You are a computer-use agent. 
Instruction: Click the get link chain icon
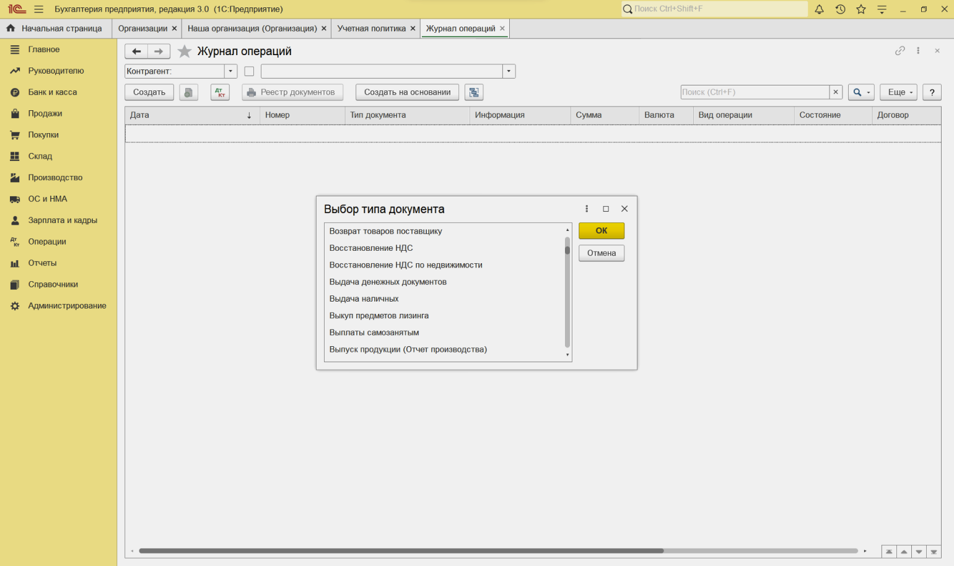(x=899, y=51)
